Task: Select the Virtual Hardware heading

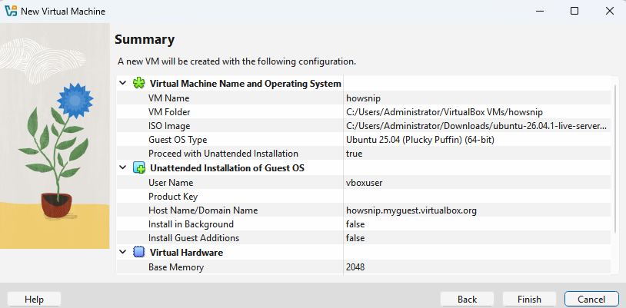Action: click(x=186, y=253)
